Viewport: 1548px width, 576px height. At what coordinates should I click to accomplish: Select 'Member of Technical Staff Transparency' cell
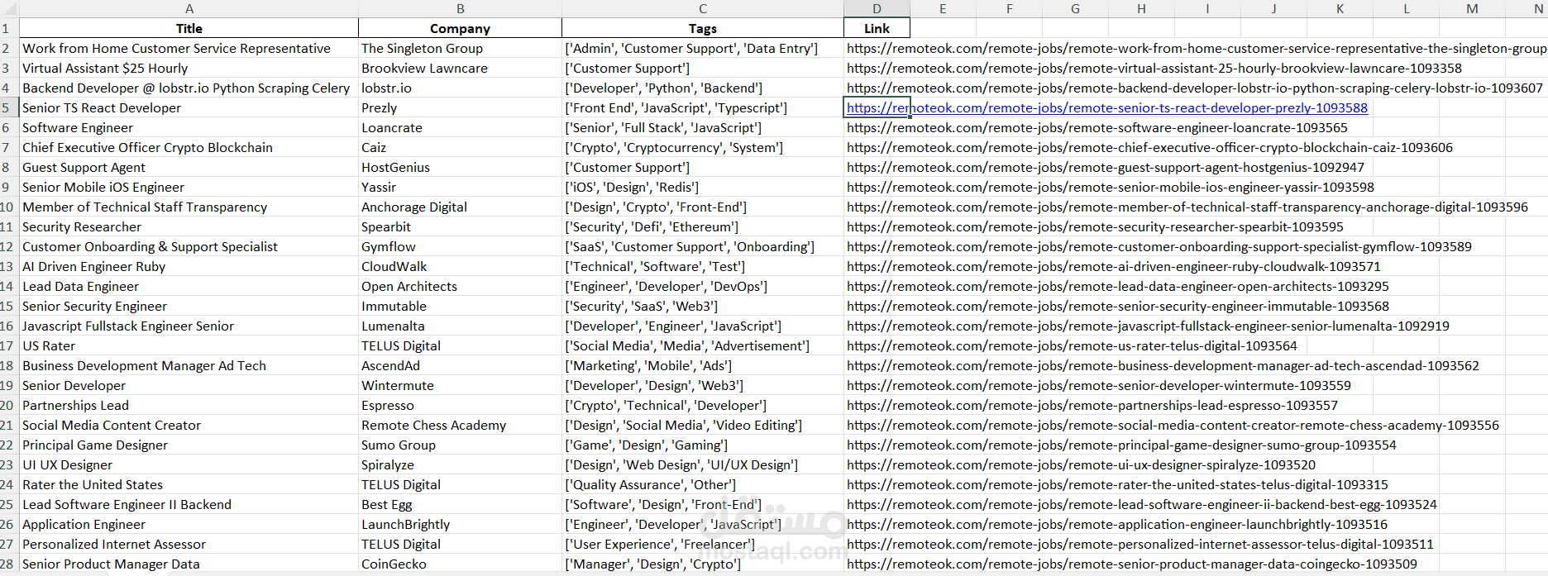pos(189,207)
